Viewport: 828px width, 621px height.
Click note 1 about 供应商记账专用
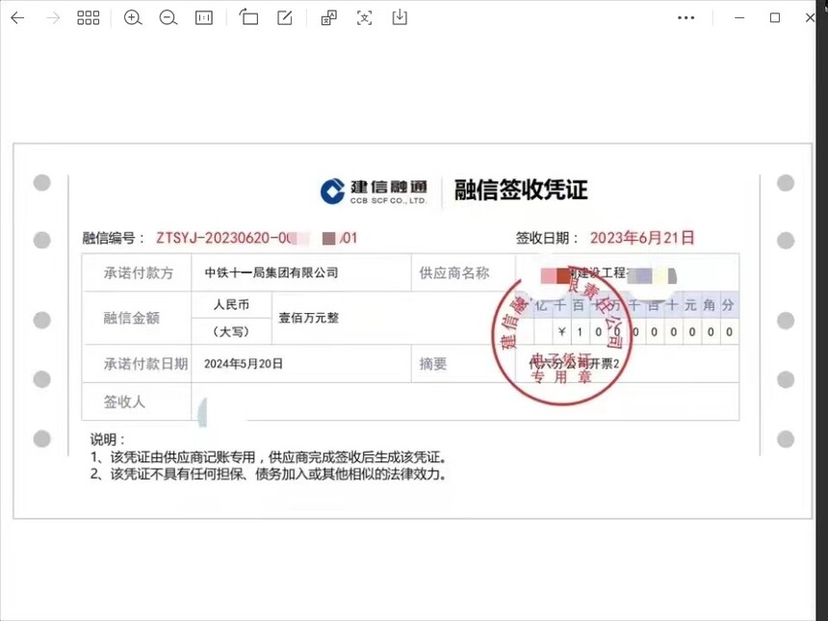[x=269, y=457]
